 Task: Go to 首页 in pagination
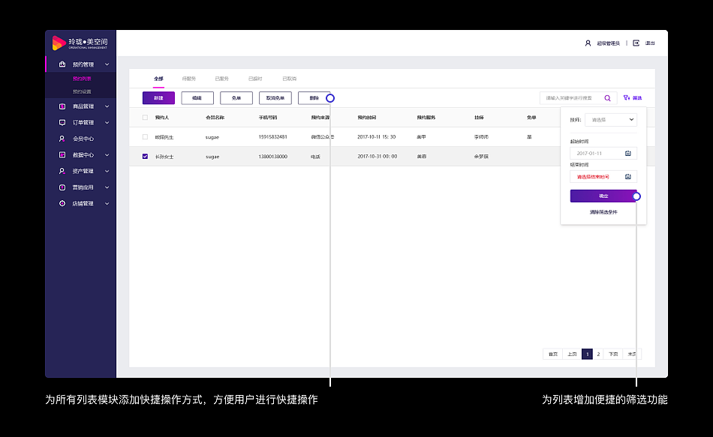click(553, 354)
